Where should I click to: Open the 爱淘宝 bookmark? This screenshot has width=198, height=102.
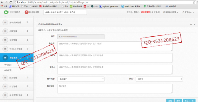[34, 6]
